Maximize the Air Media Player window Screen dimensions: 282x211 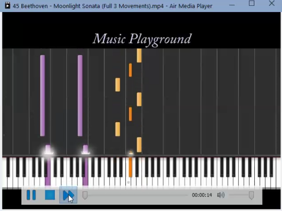(252, 3)
